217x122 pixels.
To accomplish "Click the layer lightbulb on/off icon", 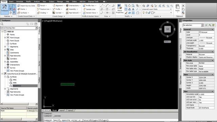I will click(x=143, y=13).
